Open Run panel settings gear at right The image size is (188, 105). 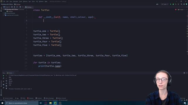(x=184, y=73)
